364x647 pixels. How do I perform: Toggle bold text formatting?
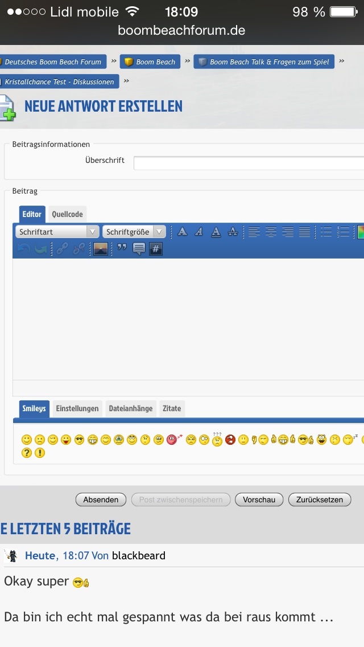click(182, 232)
